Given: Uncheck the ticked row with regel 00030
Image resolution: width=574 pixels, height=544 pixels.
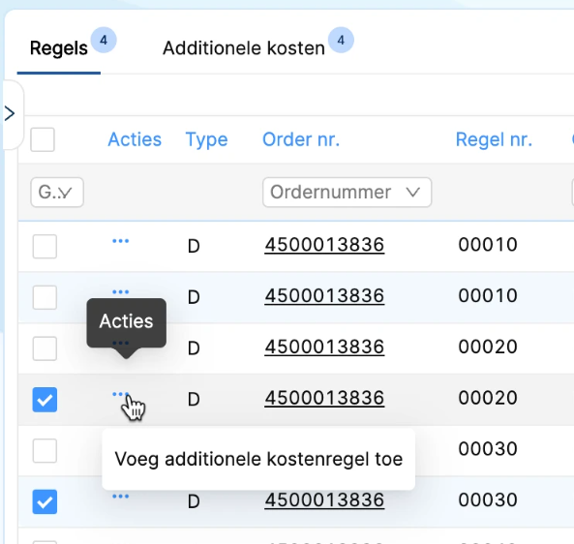Looking at the screenshot, I should click(45, 501).
